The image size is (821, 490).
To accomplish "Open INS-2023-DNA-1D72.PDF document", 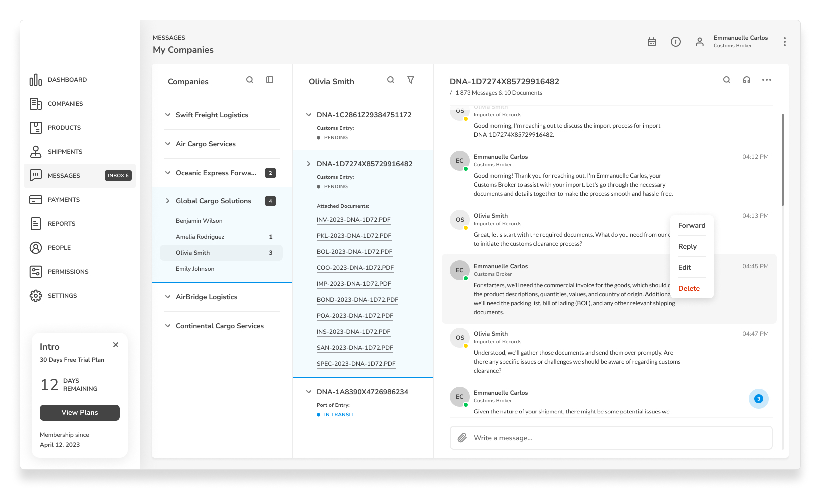I will (x=354, y=332).
